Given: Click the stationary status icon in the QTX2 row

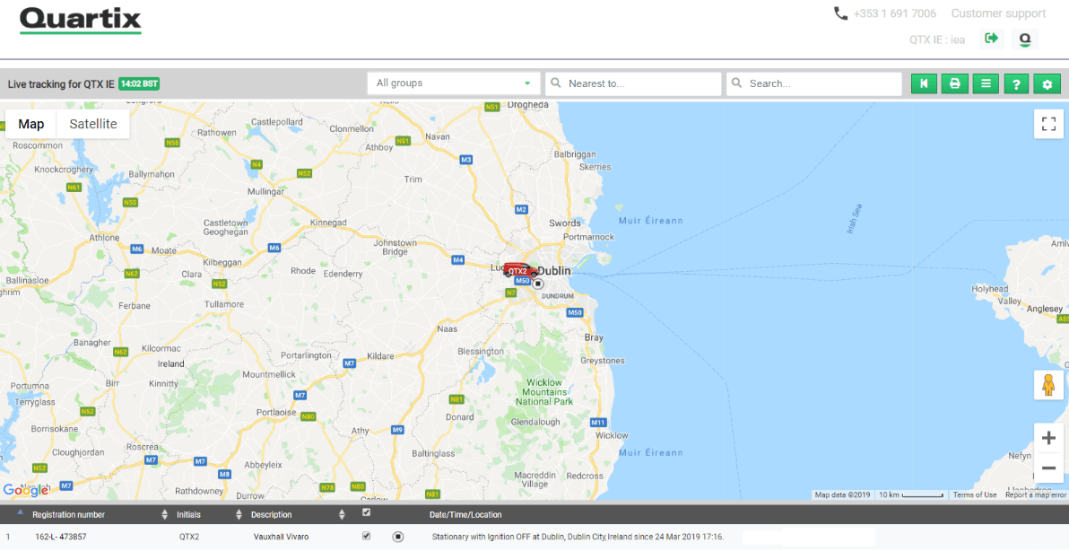Looking at the screenshot, I should (x=398, y=537).
